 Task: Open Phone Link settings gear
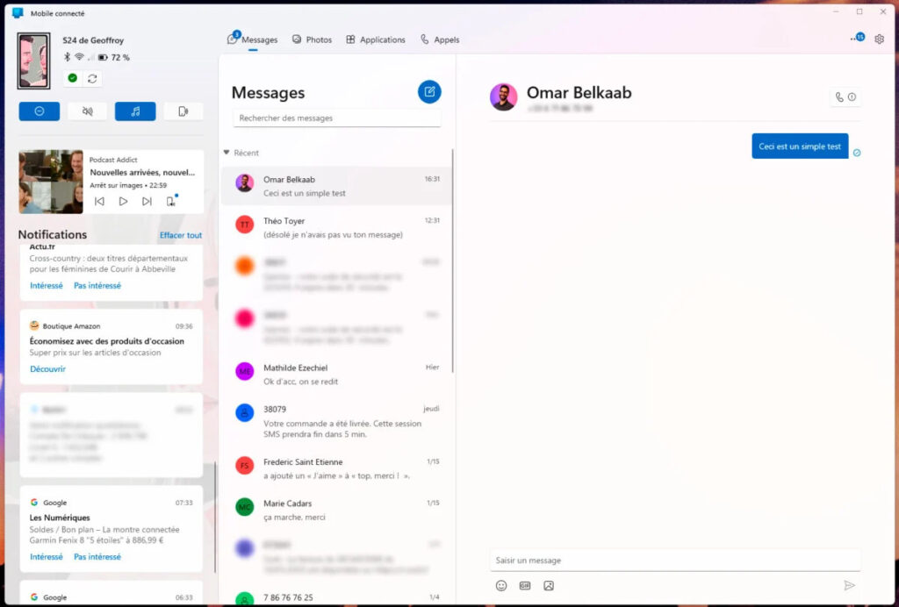coord(879,39)
